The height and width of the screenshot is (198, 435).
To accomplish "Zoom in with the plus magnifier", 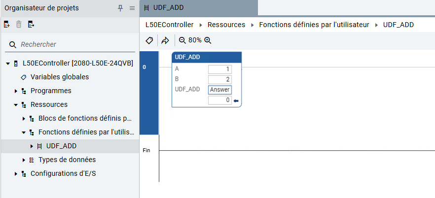I will (x=208, y=40).
